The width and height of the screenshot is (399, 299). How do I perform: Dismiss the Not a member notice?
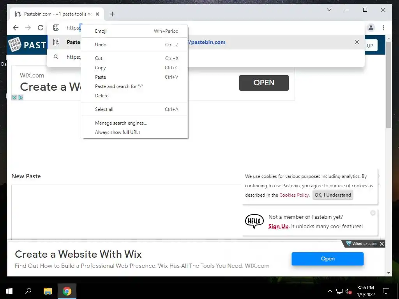click(373, 213)
